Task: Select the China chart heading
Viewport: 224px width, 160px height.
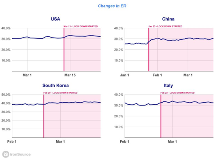Action: 168,19
